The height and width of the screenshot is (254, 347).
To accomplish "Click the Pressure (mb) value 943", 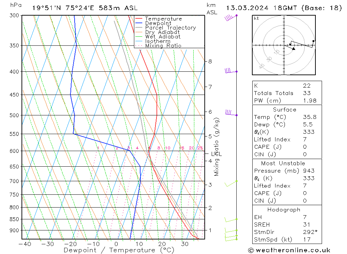I will [309, 171].
